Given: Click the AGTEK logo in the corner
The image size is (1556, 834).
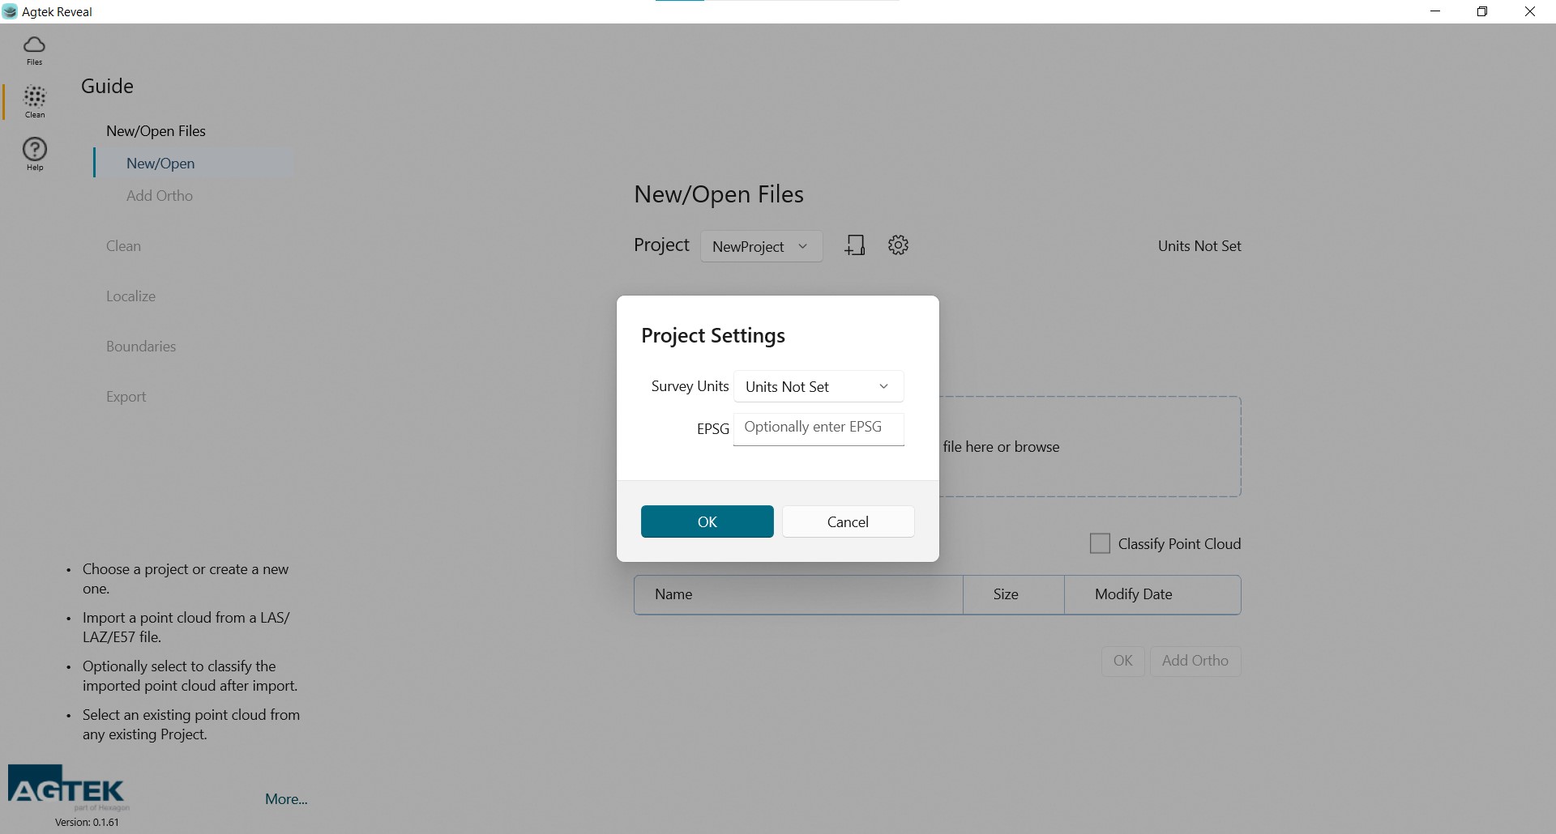Looking at the screenshot, I should click(66, 785).
